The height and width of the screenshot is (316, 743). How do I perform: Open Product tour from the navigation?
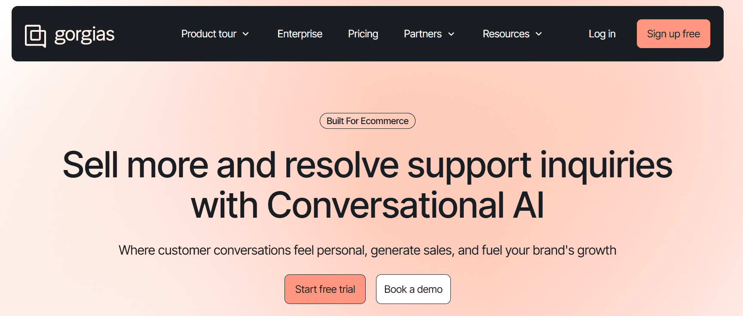pyautogui.click(x=209, y=34)
